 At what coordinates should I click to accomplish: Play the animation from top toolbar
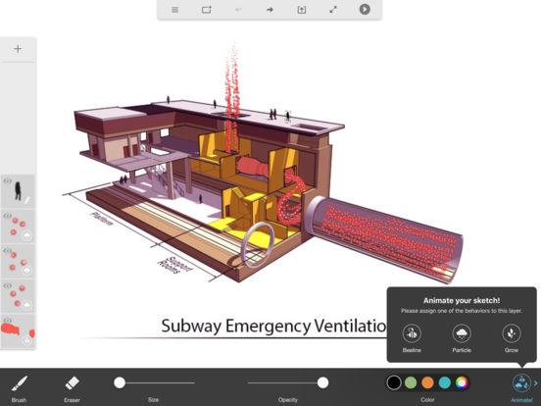click(x=365, y=10)
